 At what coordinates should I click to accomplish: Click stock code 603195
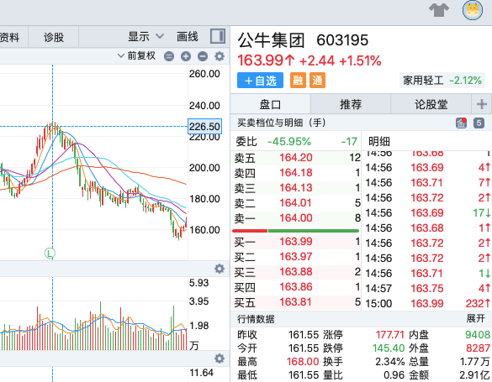(342, 40)
